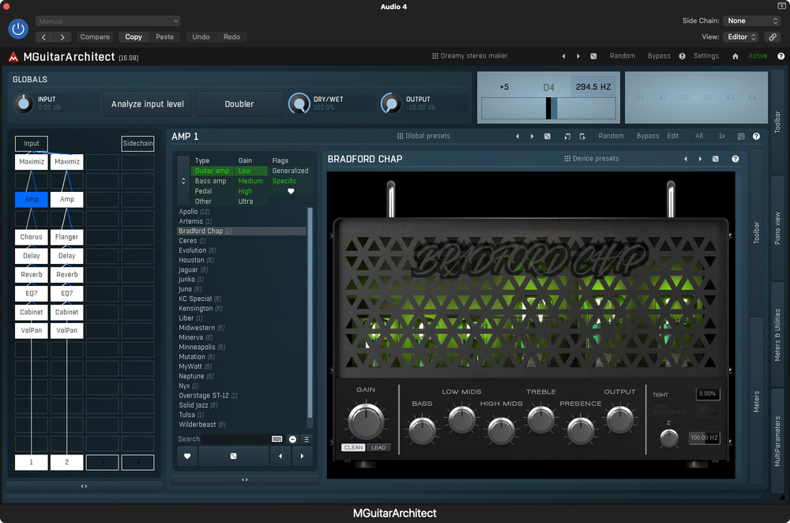Open the on-screen keyboard icon in Search

point(277,439)
